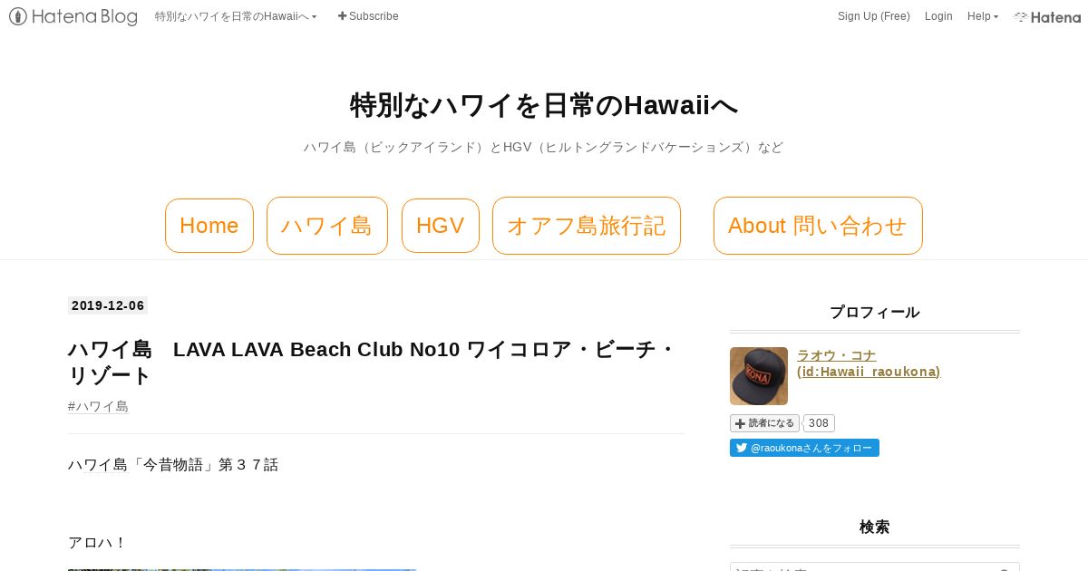This screenshot has height=571, width=1088.
Task: Open the オアフ島旅行記 navigation tab
Action: 587,226
